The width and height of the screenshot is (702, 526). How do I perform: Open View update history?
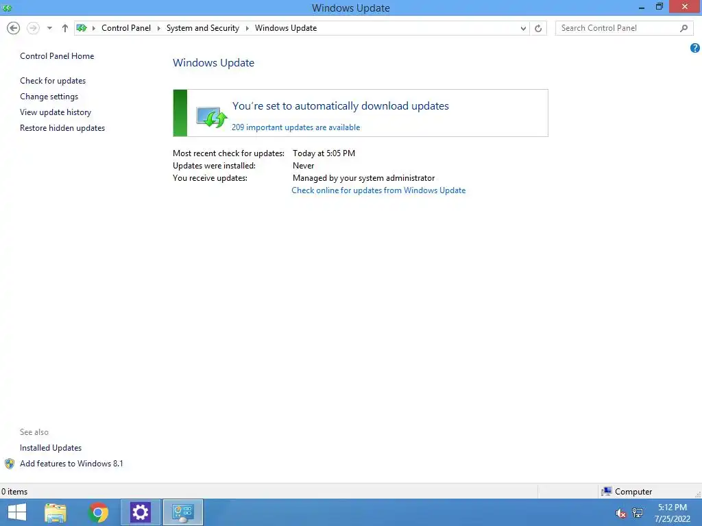coord(56,112)
